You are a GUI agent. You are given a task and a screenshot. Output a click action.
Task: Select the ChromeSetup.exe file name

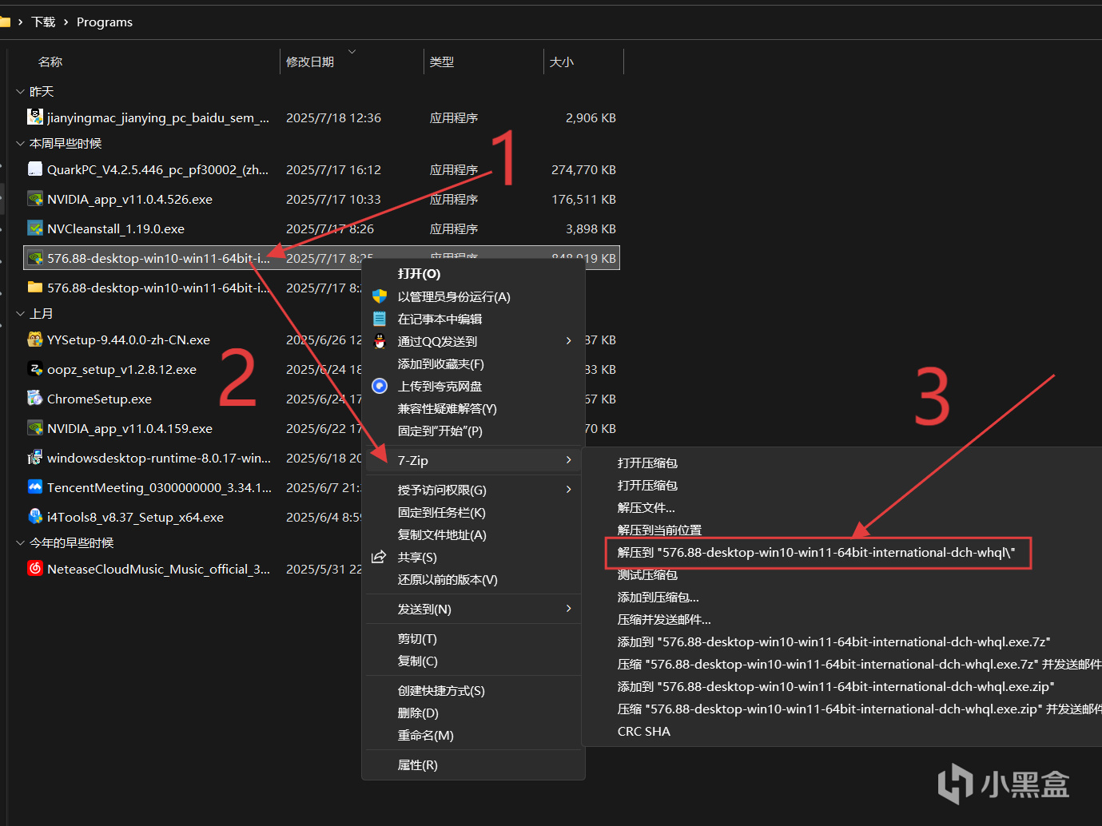[99, 399]
